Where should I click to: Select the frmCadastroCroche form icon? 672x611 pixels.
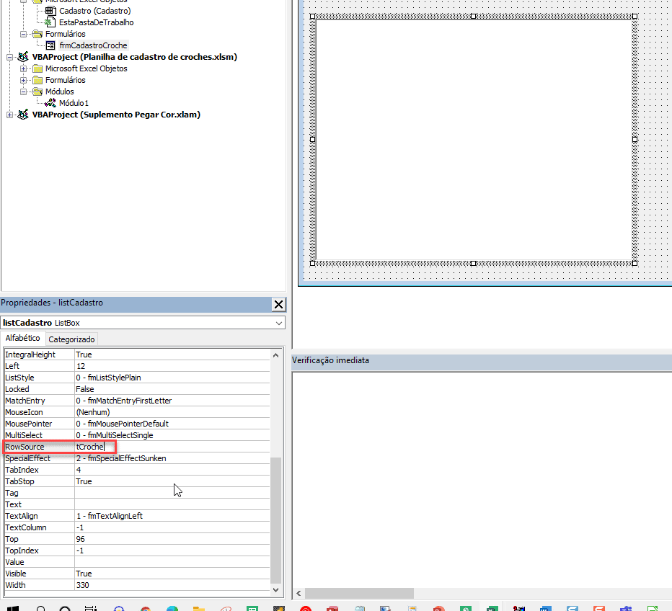pyautogui.click(x=50, y=45)
